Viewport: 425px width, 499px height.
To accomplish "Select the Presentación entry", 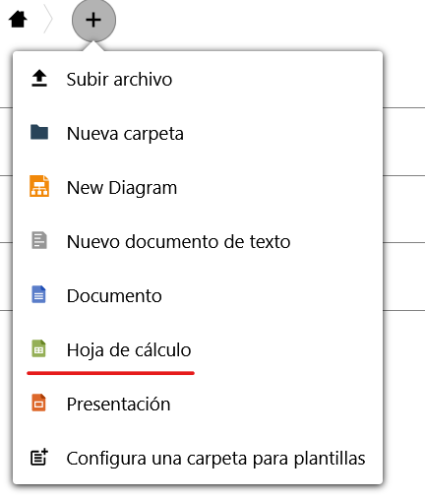I will tap(198, 404).
